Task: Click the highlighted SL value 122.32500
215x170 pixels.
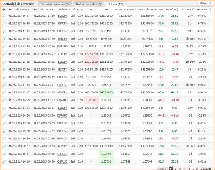Action: (91, 62)
